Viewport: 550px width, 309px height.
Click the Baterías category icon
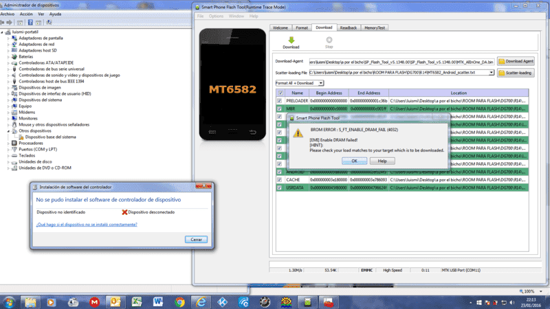pos(14,56)
